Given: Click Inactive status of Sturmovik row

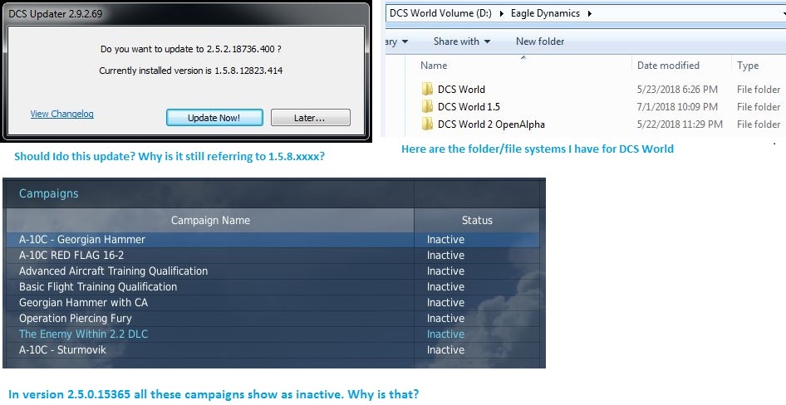Looking at the screenshot, I should pos(445,350).
